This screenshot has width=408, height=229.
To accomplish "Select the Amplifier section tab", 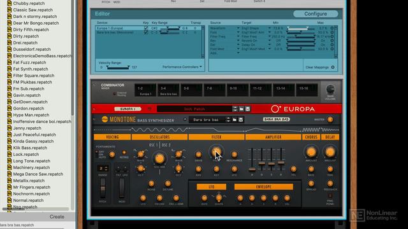I will point(273,137).
